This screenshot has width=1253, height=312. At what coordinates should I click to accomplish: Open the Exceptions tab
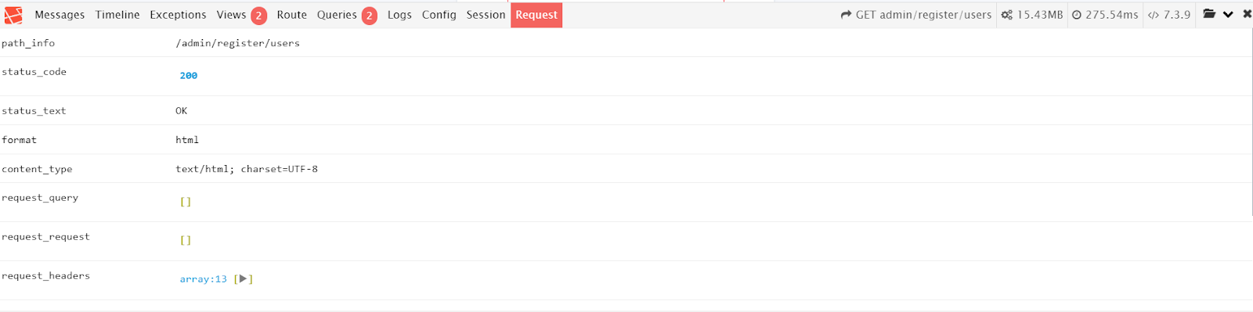pyautogui.click(x=178, y=15)
